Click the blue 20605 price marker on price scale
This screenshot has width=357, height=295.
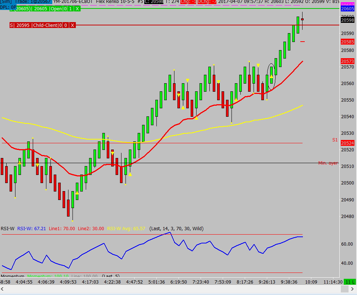[348, 9]
